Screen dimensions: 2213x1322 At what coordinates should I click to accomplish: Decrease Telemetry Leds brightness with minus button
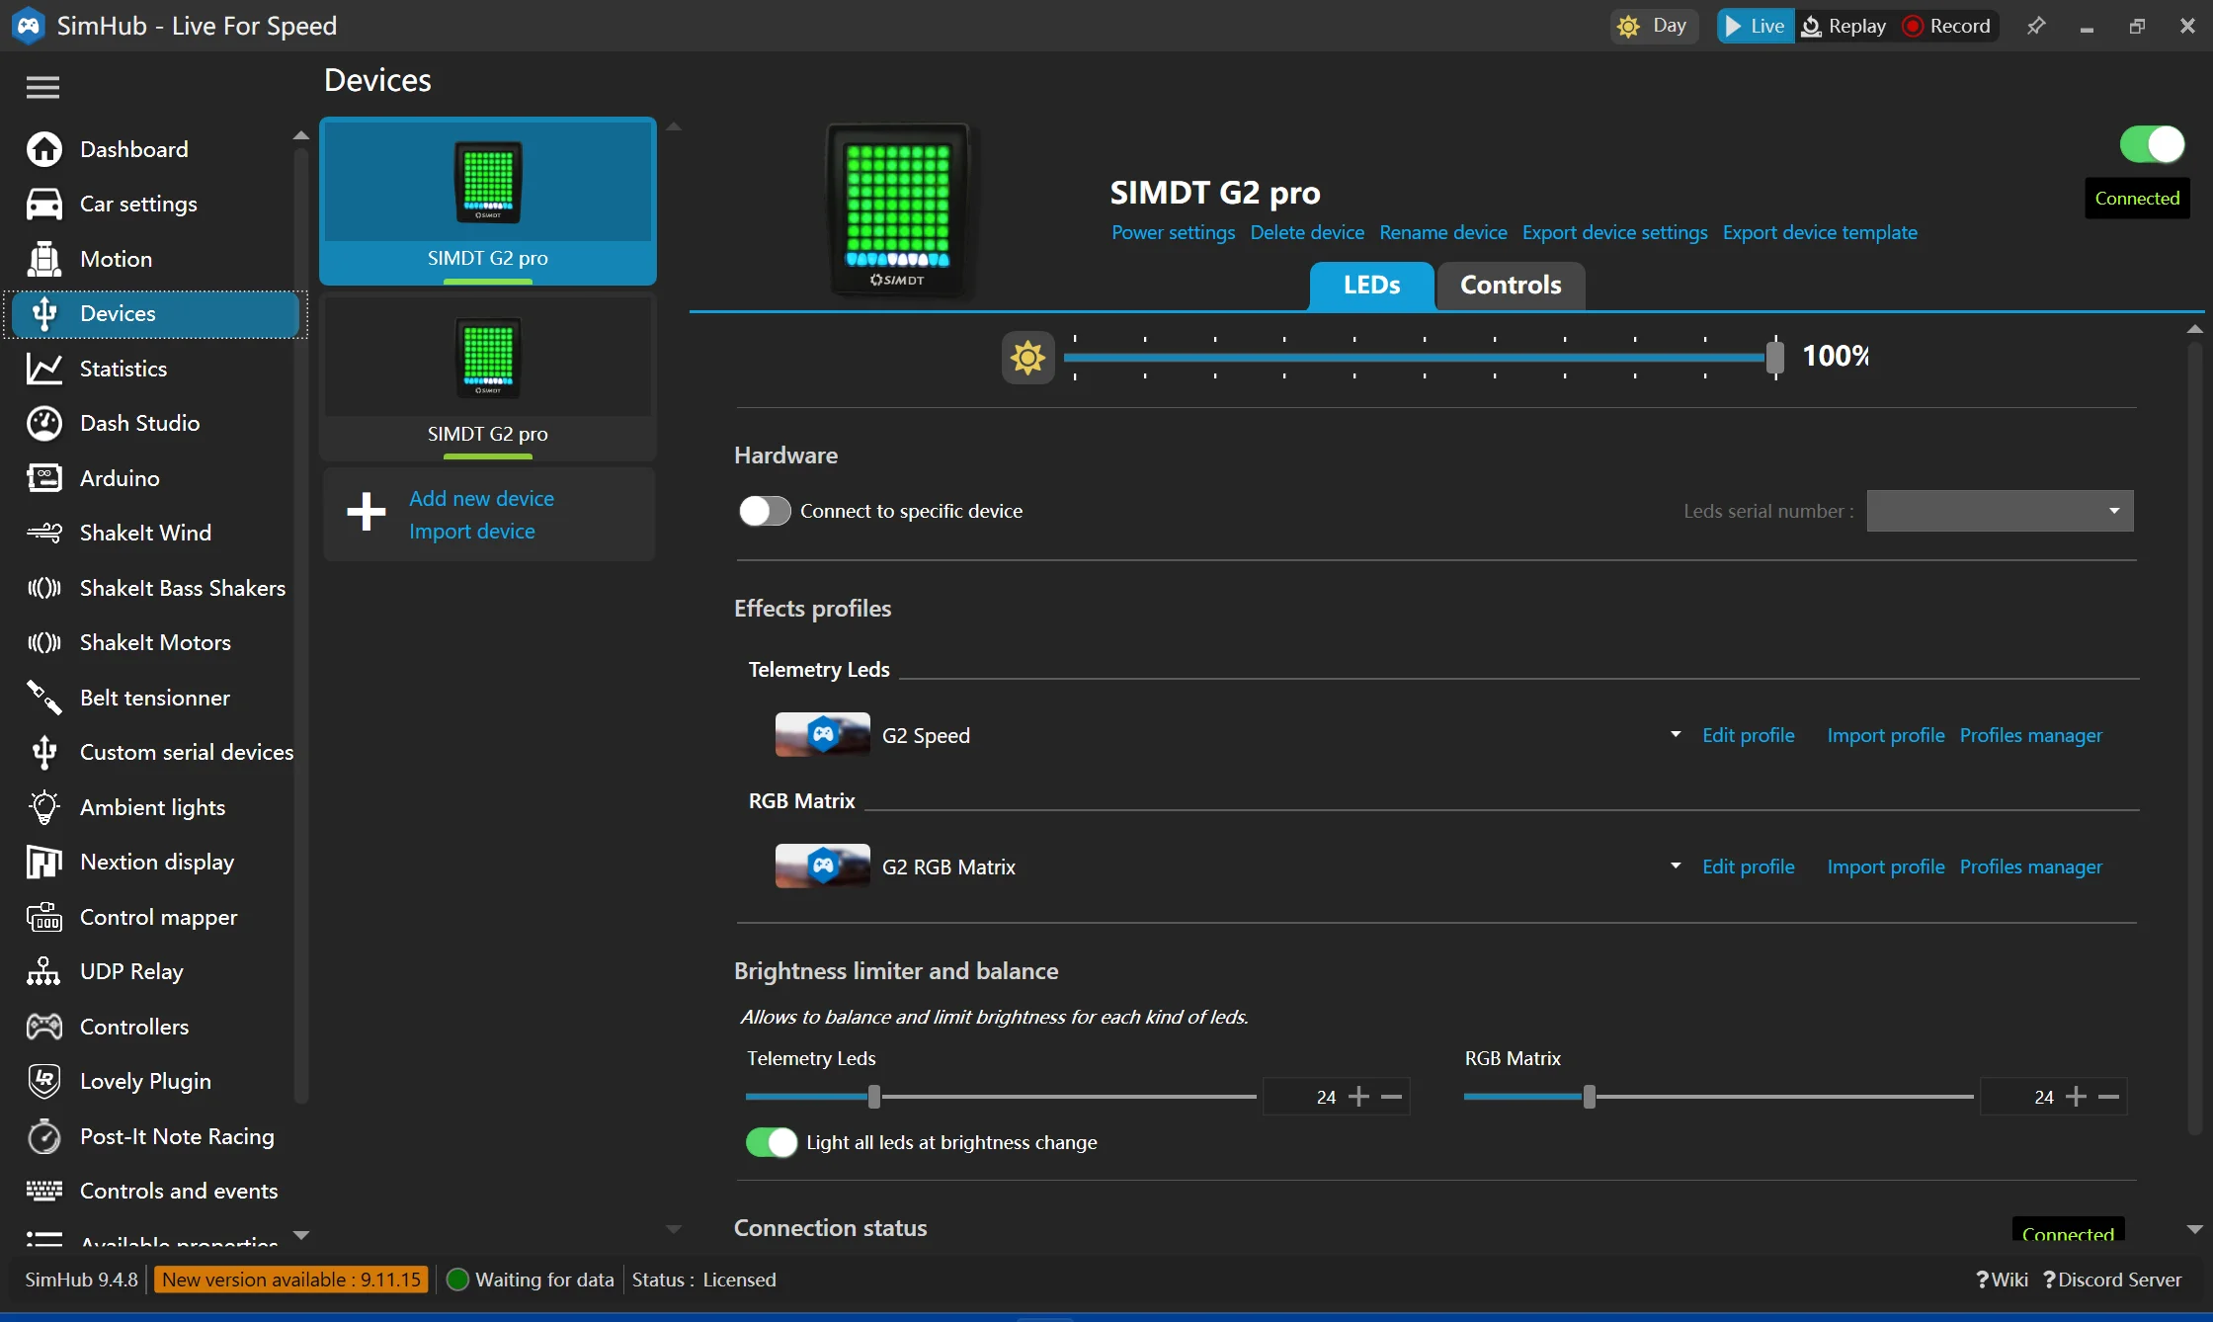(x=1391, y=1097)
